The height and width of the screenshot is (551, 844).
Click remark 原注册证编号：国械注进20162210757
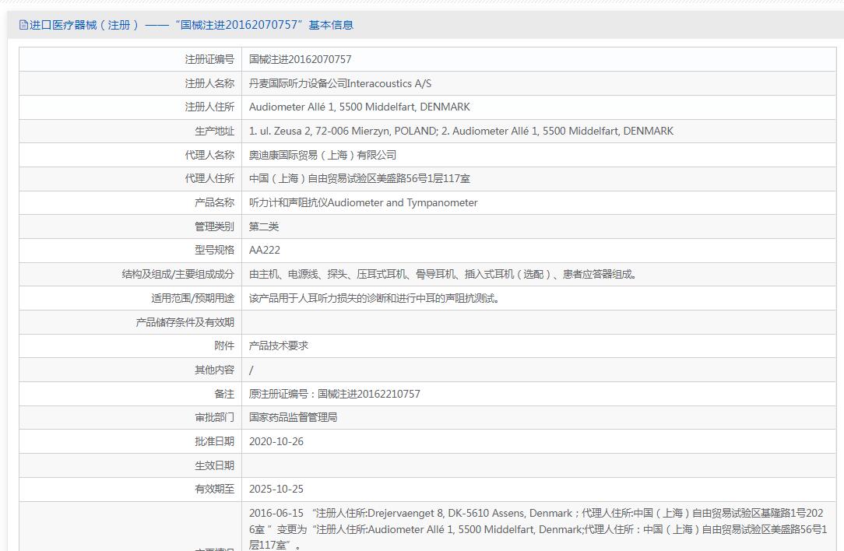(334, 394)
